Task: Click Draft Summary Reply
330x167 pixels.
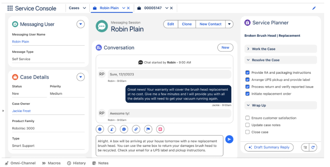Action: 269,147
